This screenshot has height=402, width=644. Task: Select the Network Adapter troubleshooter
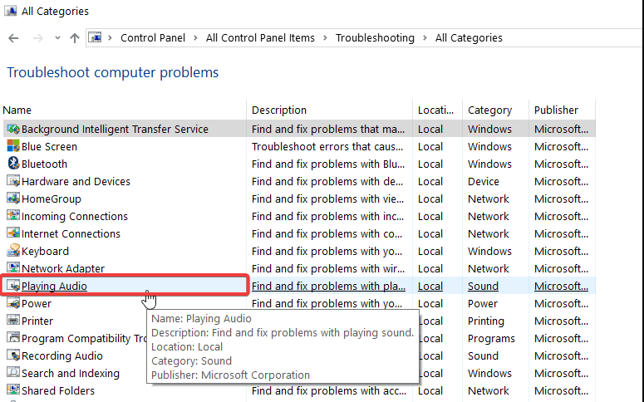pos(63,268)
